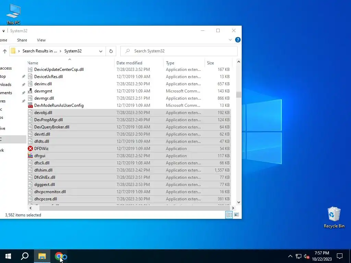Sort by Date modified column header
Image resolution: width=351 pixels, height=263 pixels.
point(139,63)
